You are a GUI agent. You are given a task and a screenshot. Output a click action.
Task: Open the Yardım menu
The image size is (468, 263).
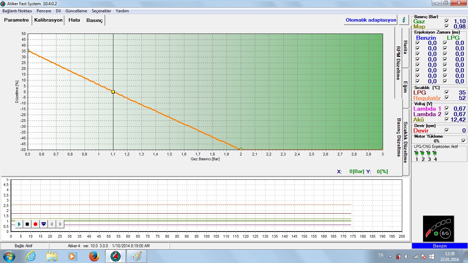coord(122,11)
